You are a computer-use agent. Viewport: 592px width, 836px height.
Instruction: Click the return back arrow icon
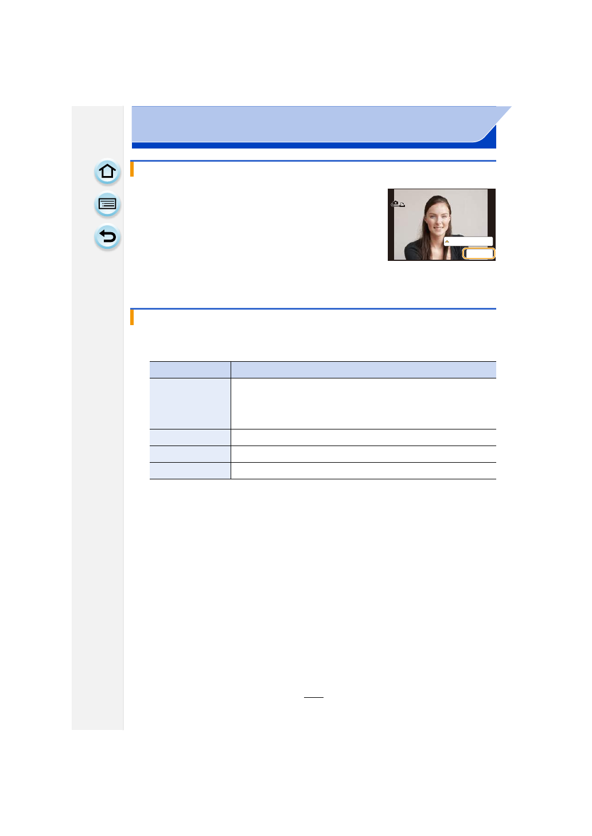(x=107, y=237)
